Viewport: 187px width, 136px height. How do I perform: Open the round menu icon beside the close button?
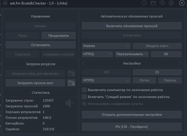coord(171,3)
